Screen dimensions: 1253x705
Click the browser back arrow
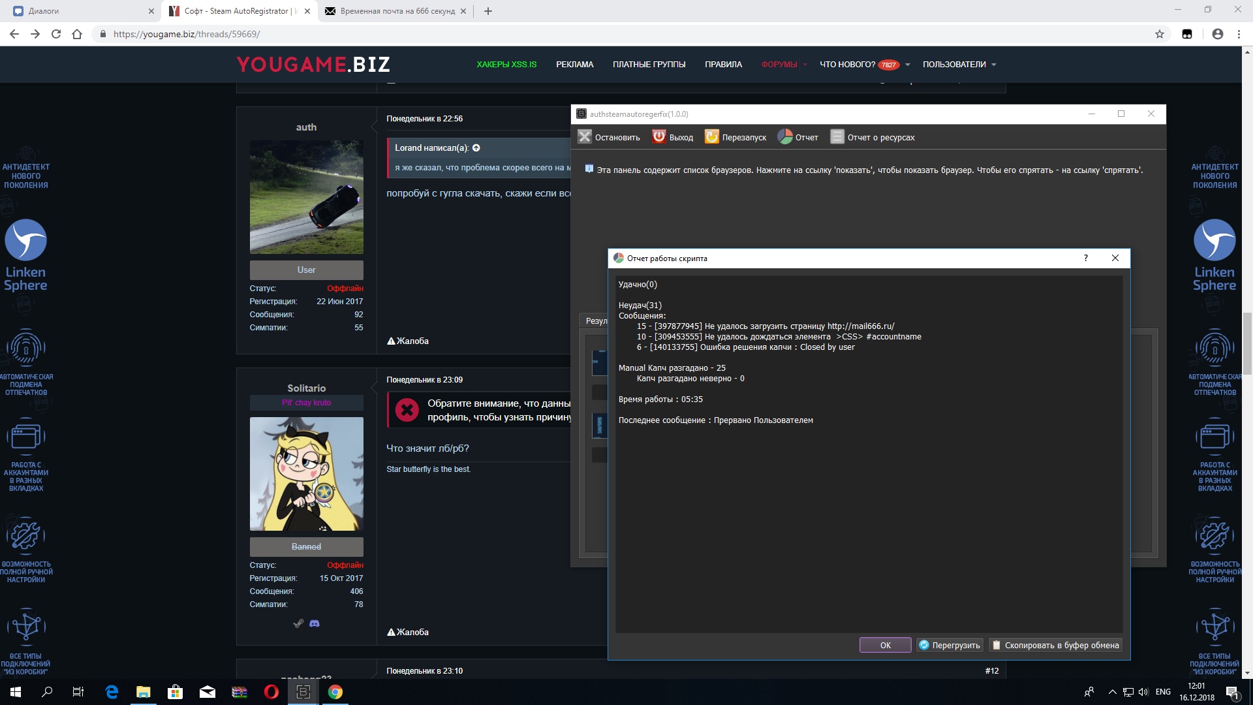(14, 34)
